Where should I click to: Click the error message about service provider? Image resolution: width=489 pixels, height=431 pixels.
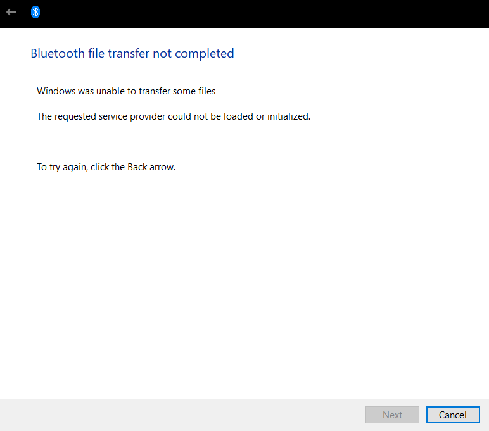pyautogui.click(x=174, y=116)
